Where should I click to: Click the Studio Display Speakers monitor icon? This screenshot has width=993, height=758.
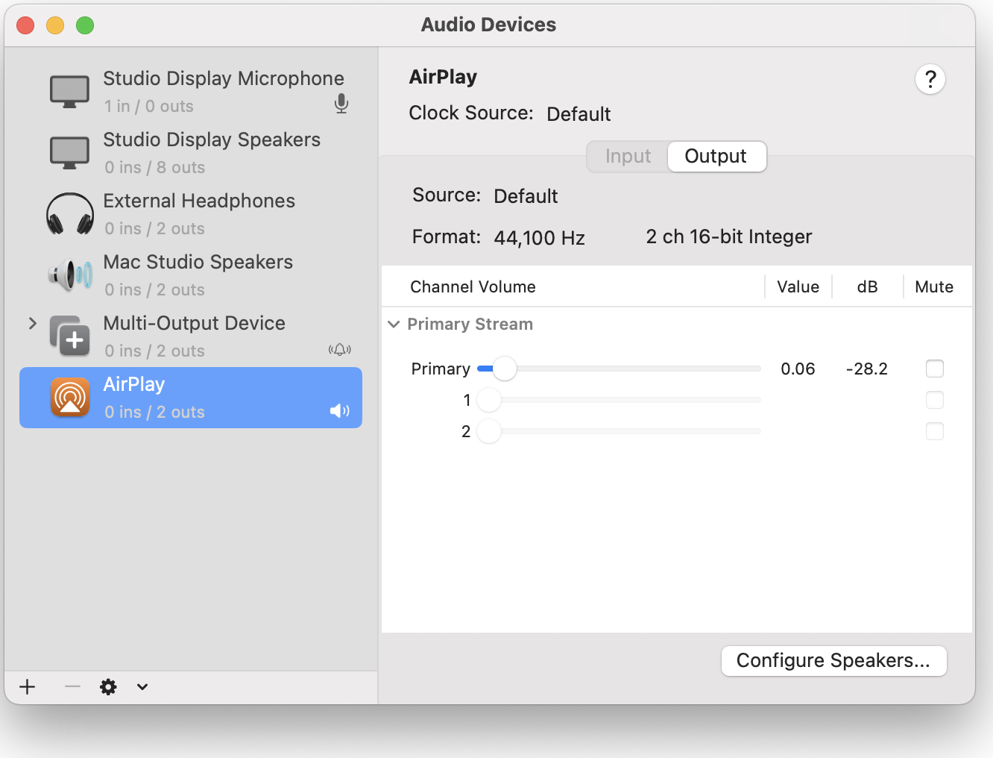click(69, 154)
